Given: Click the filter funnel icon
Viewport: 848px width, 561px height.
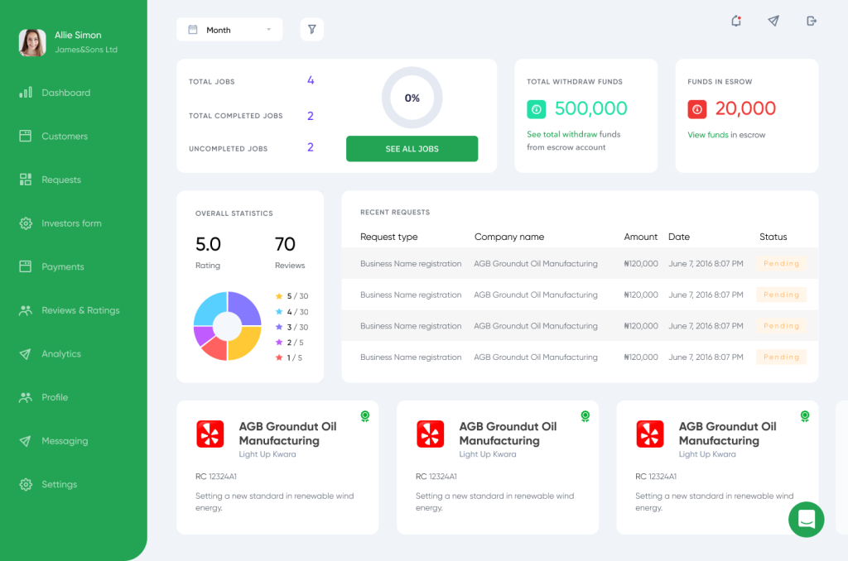Looking at the screenshot, I should point(312,30).
